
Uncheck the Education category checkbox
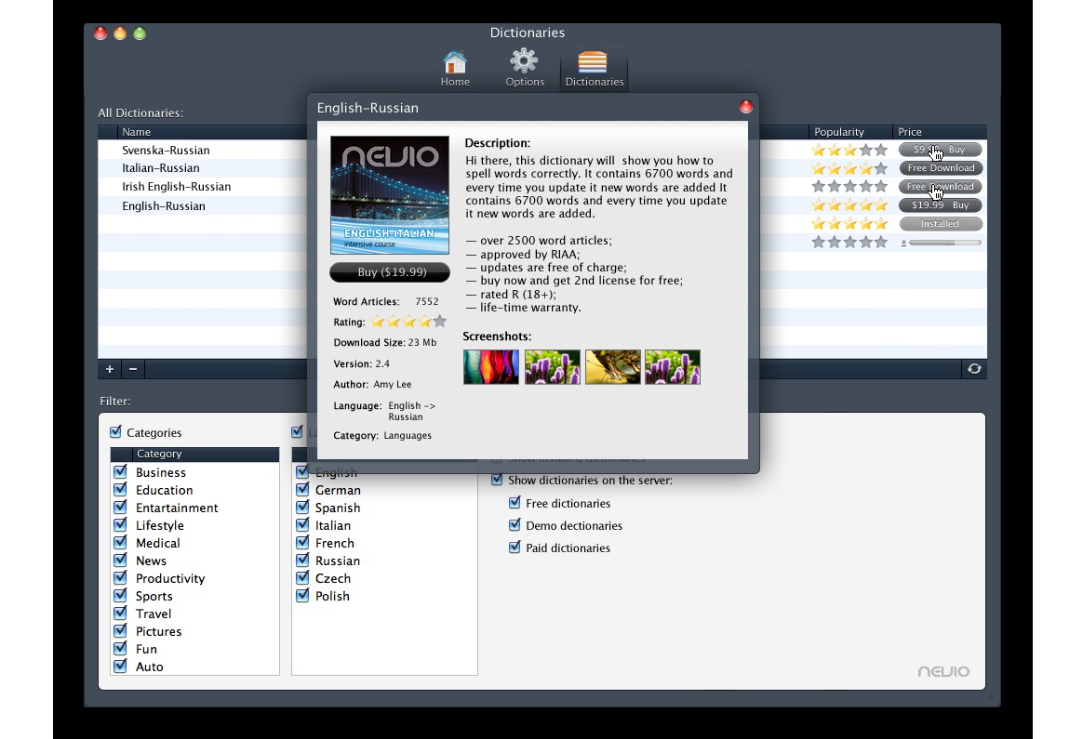point(120,489)
